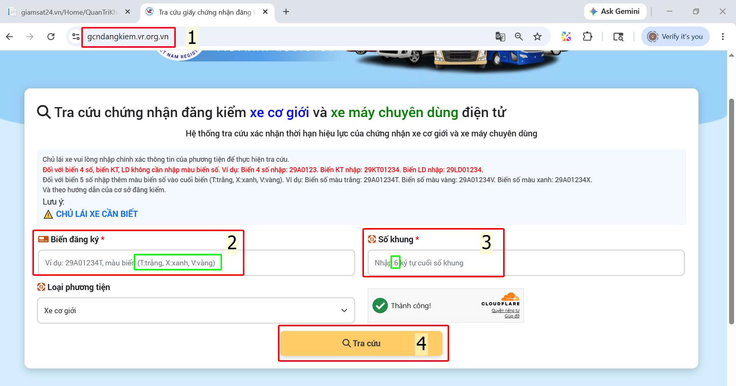Viewport: 736px width, 386px height.
Task: Click the license plate icon beside Biển đăng ký
Action: [43, 239]
